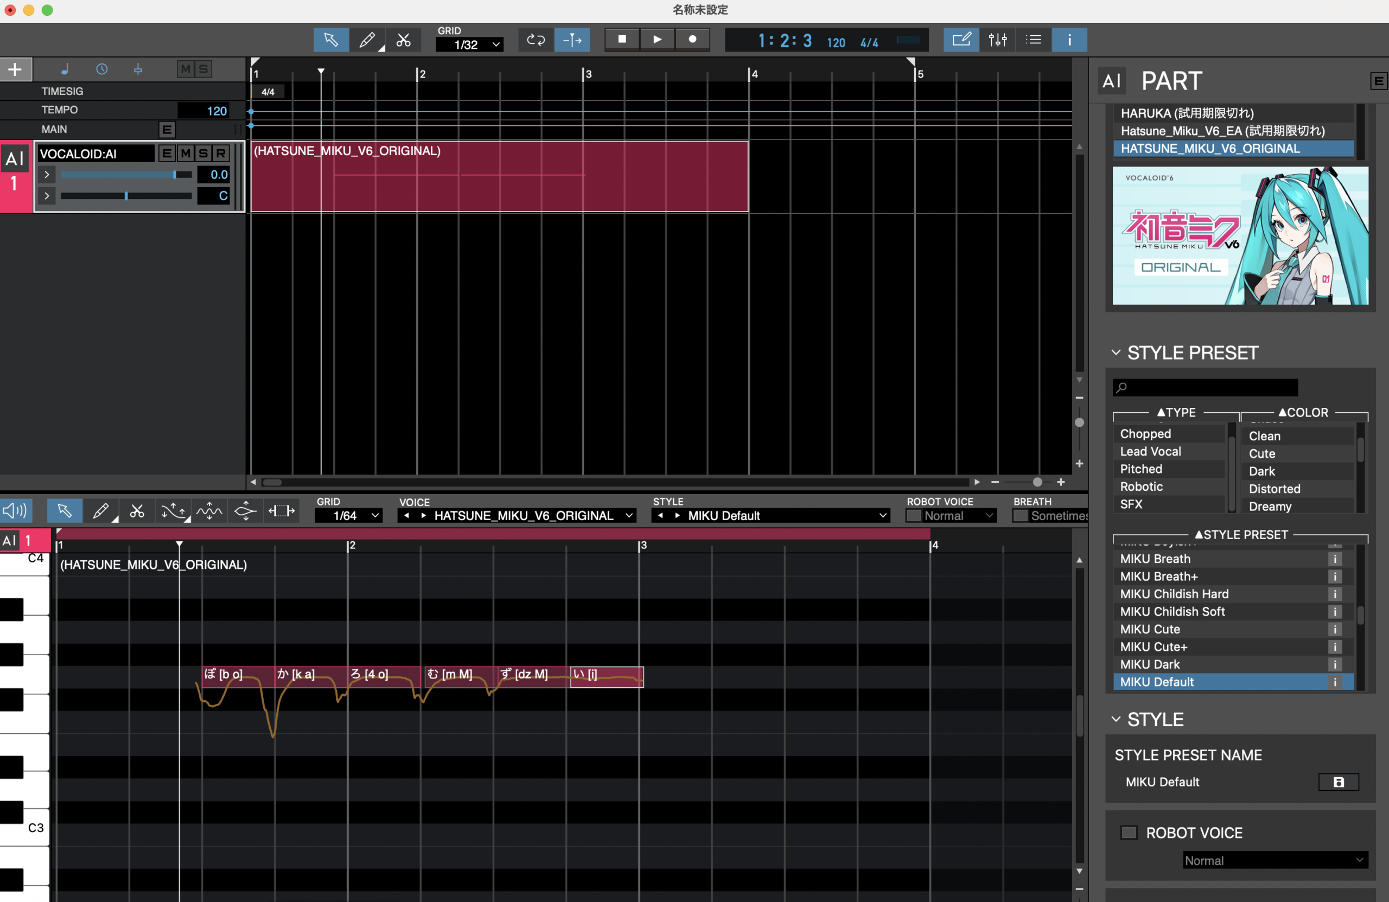1389x902 pixels.
Task: Show info for MIKU Dark preset
Action: 1335,664
